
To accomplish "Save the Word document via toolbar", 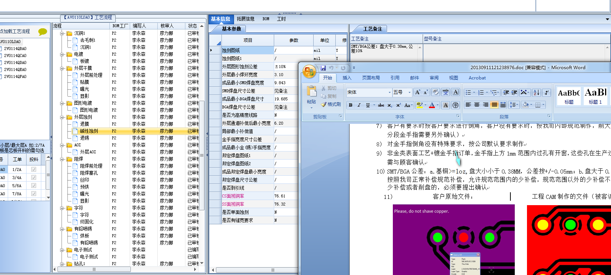I will pyautogui.click(x=323, y=68).
